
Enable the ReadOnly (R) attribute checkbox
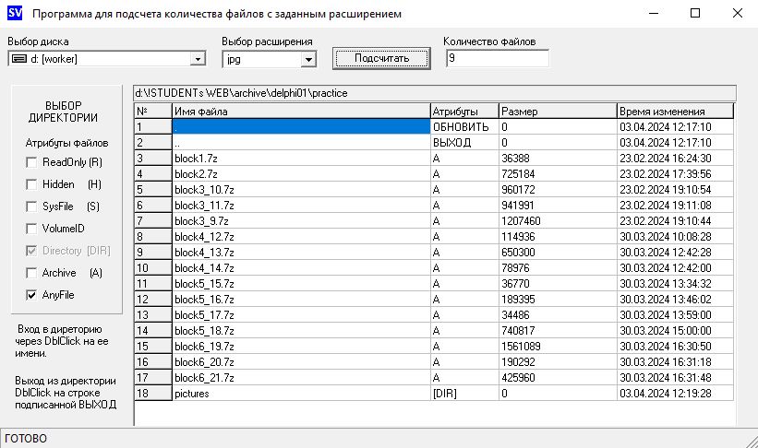pyautogui.click(x=32, y=162)
